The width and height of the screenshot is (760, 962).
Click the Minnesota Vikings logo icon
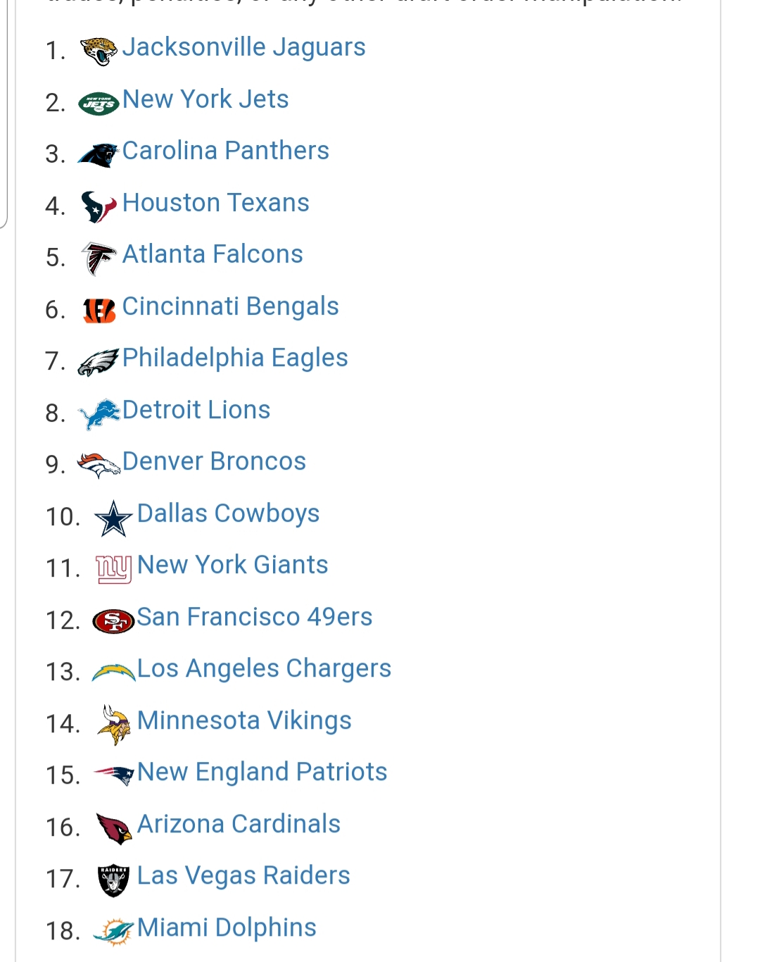113,725
